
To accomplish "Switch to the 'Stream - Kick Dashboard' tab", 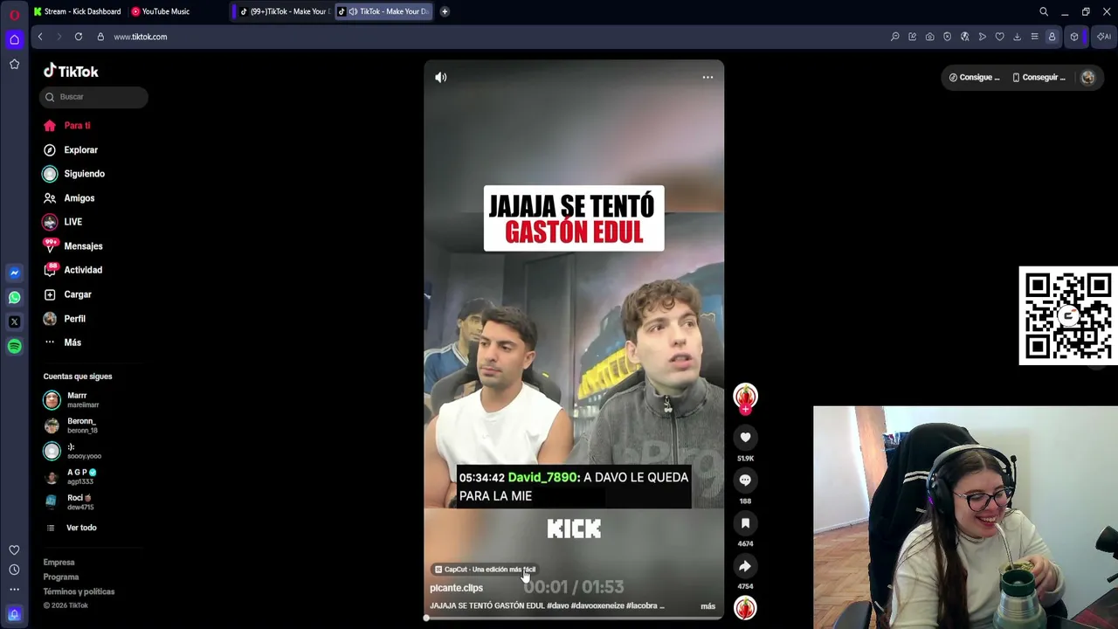I will tap(78, 11).
